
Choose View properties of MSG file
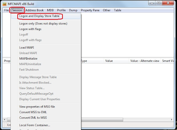[46, 107]
